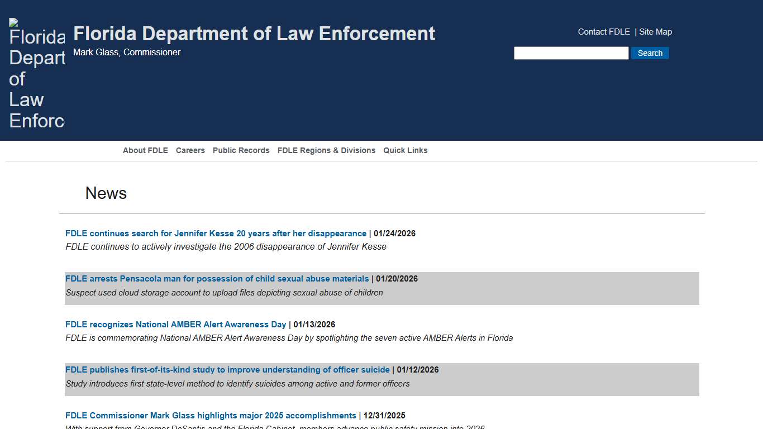Image resolution: width=763 pixels, height=429 pixels.
Task: Click the Mark Glass, Commissioner text
Action: pyautogui.click(x=127, y=52)
